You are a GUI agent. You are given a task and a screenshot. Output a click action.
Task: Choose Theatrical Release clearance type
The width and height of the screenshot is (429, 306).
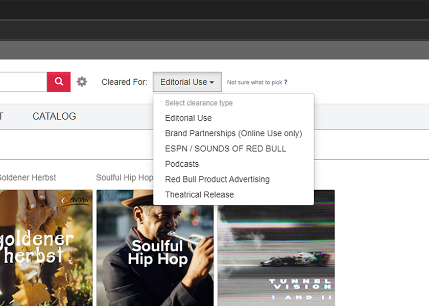[233, 194]
